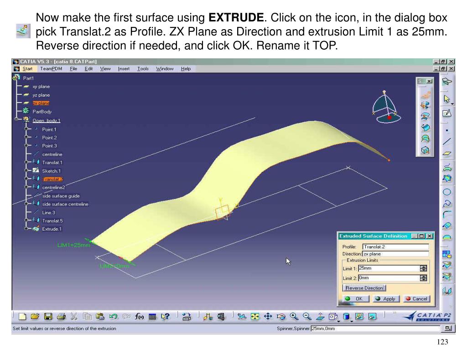
Task: Select the Circle tool in right toolbar
Action: click(x=447, y=192)
